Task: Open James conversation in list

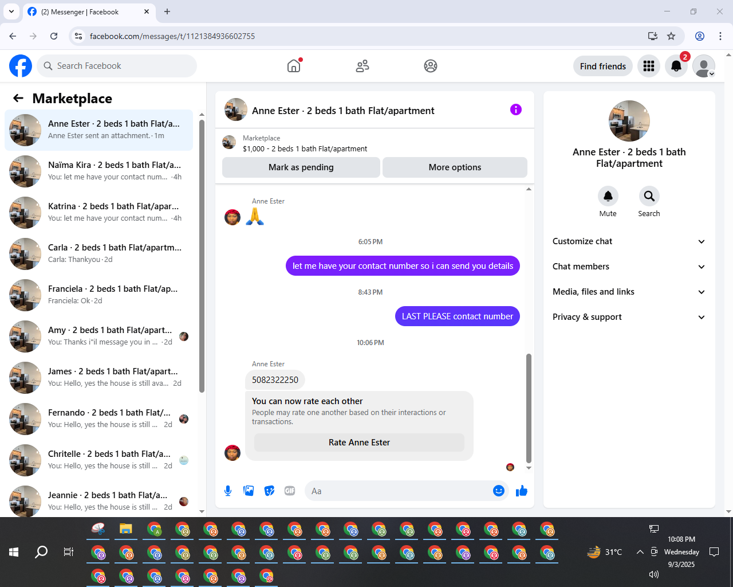Action: pos(98,378)
